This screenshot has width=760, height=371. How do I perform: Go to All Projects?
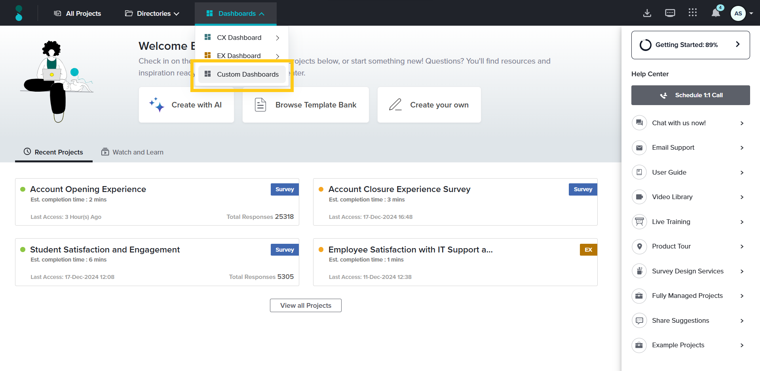coord(78,13)
